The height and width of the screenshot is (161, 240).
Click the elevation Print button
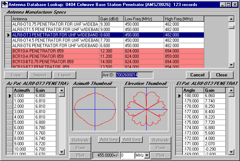[x=160, y=148]
